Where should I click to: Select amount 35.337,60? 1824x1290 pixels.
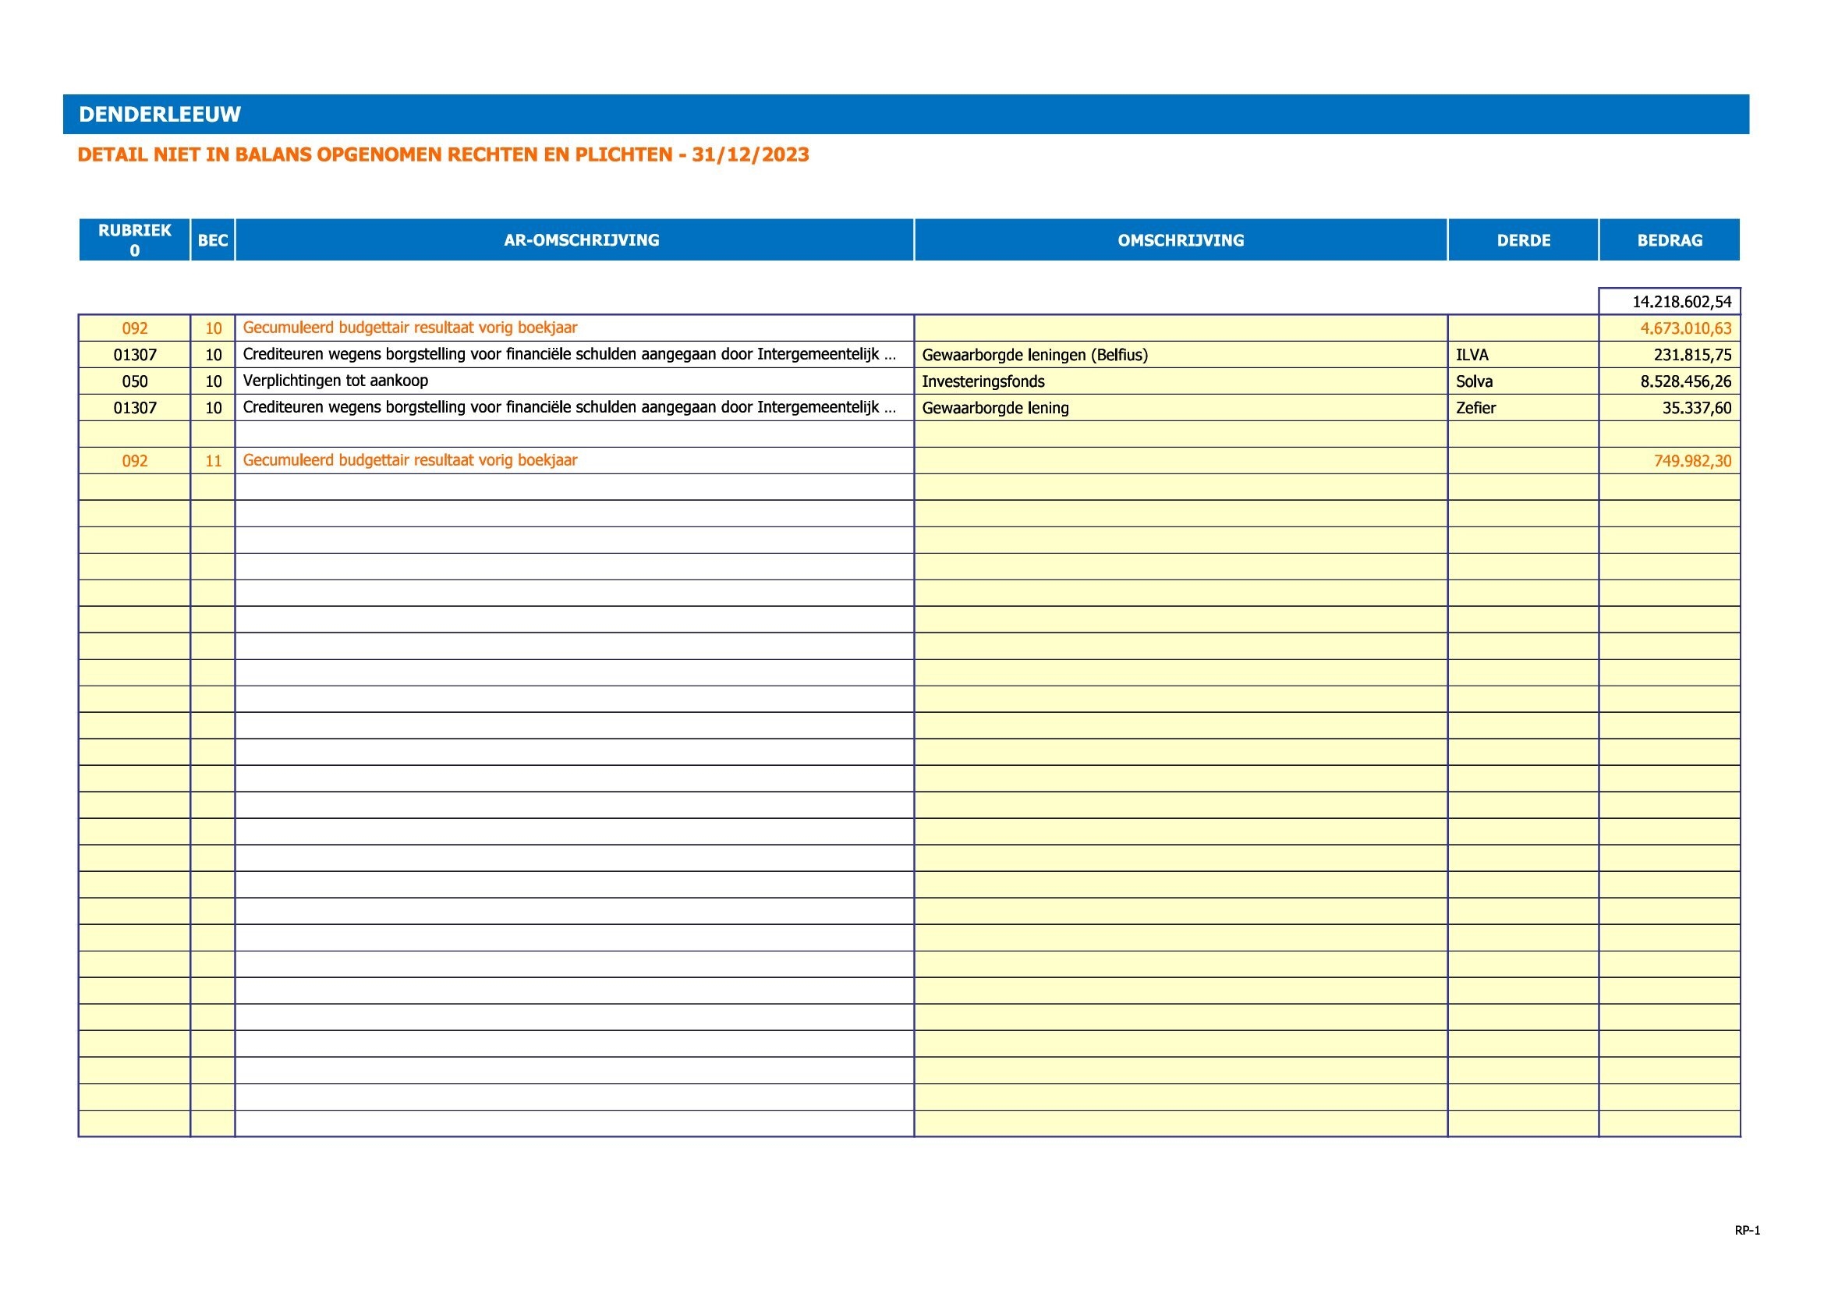1670,407
